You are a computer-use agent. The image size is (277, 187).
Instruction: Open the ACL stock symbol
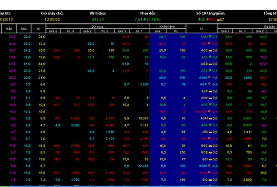tap(205, 57)
